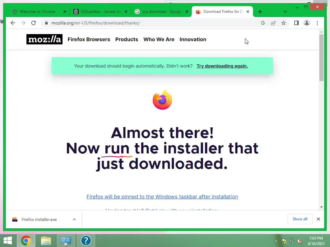Screen dimensions: 330x247
Task: Click the address bar URL
Action: pyautogui.click(x=95, y=23)
